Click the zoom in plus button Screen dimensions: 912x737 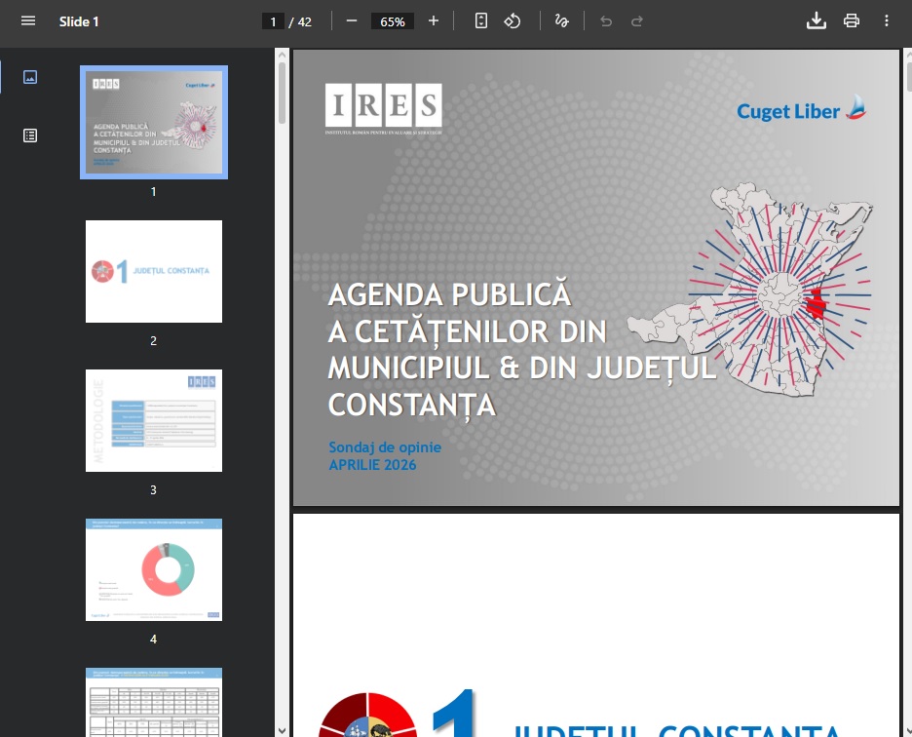pyautogui.click(x=434, y=20)
